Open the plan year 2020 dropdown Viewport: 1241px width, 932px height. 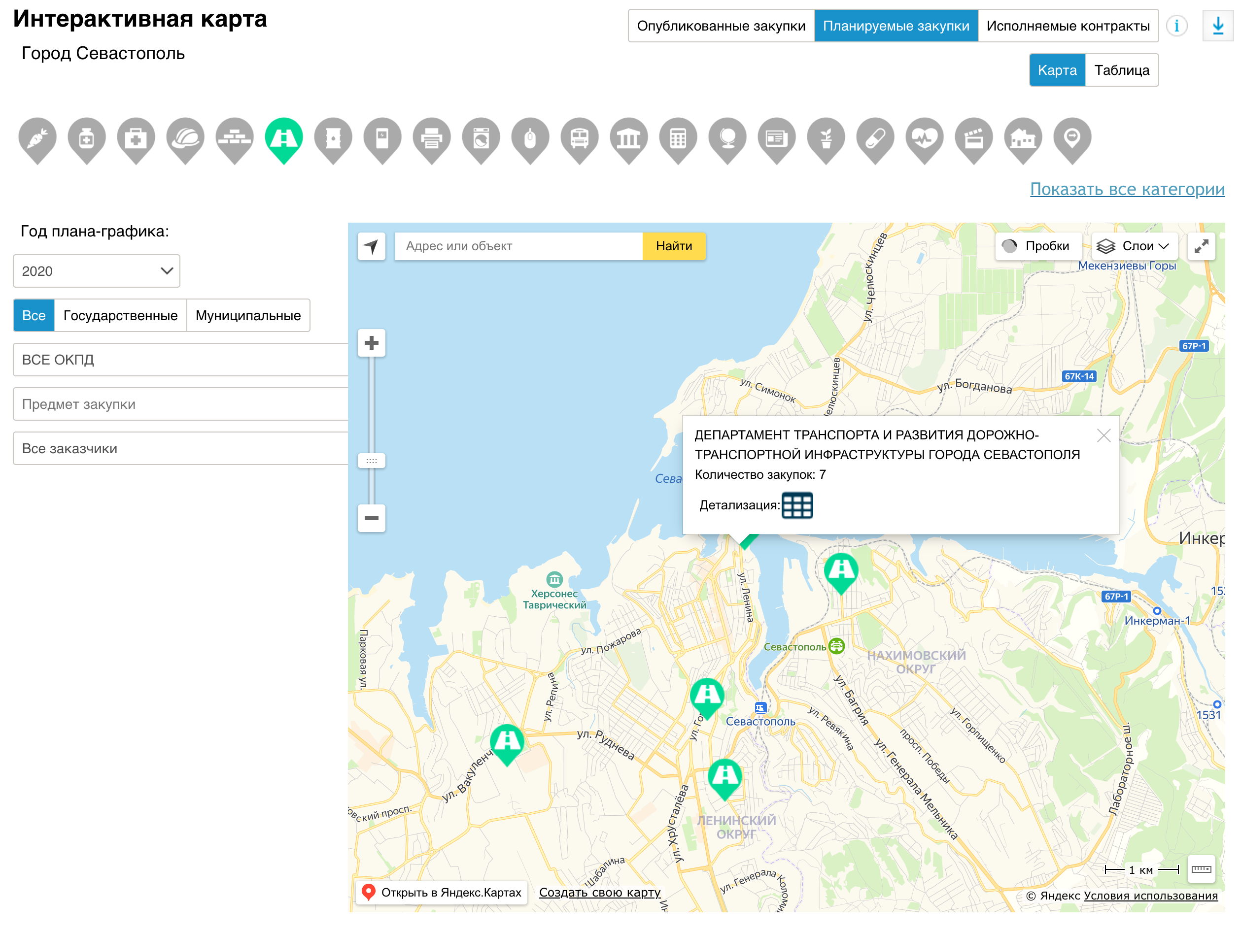point(97,271)
